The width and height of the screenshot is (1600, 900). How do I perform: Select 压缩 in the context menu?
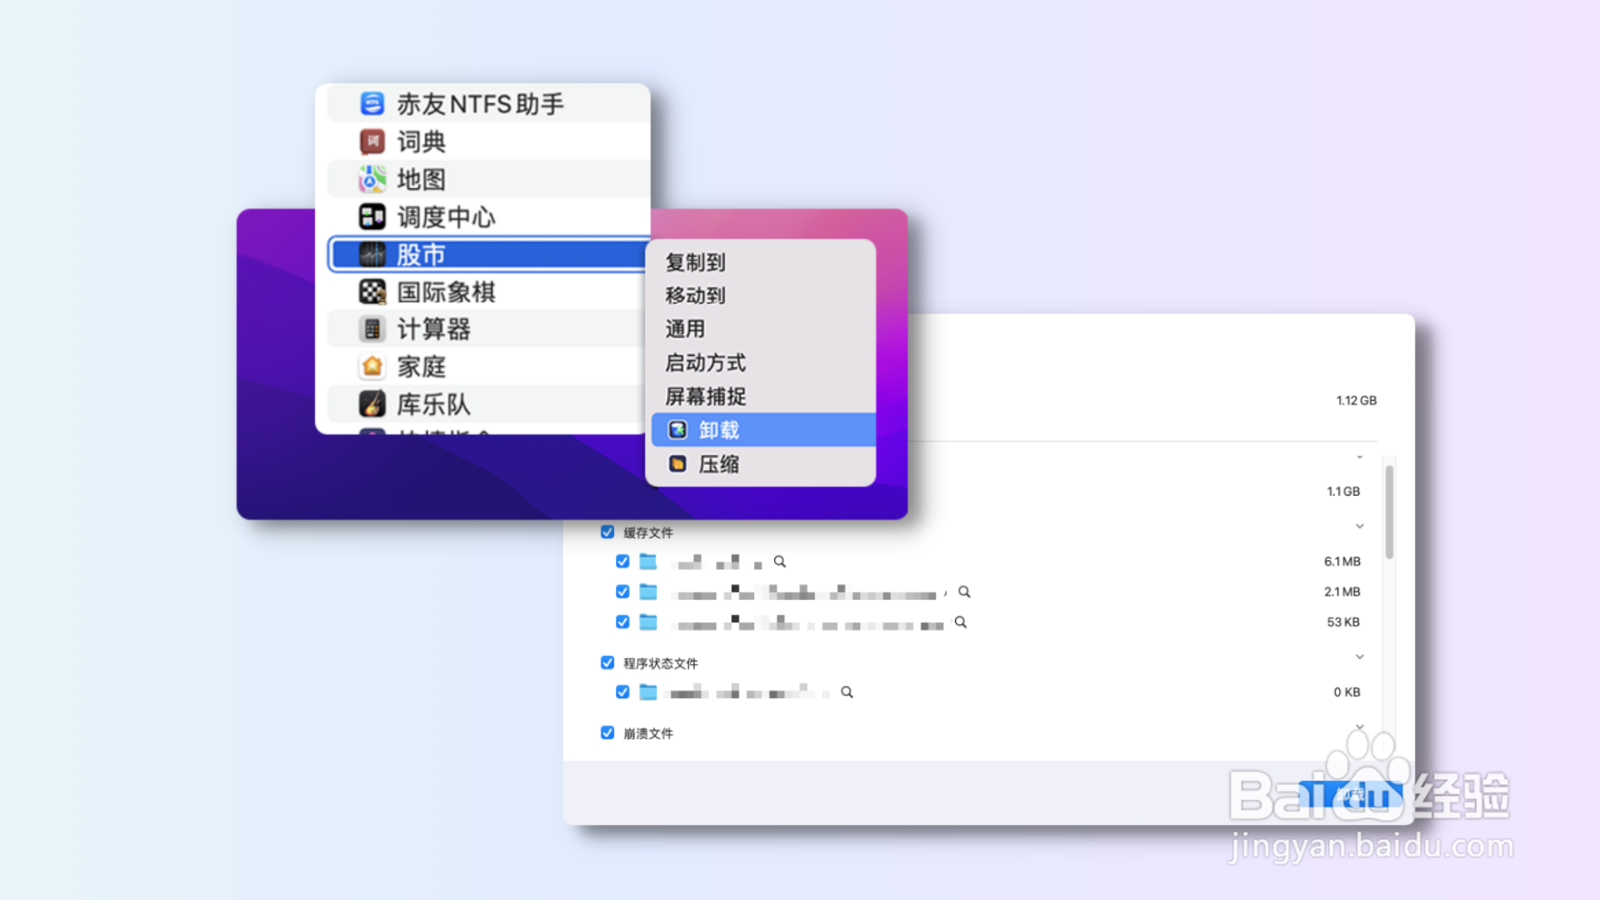click(760, 464)
